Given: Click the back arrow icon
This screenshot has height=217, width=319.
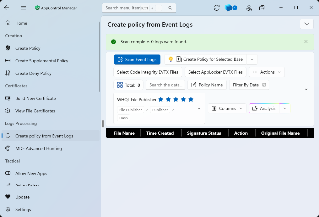Looking at the screenshot, I should [x=7, y=8].
